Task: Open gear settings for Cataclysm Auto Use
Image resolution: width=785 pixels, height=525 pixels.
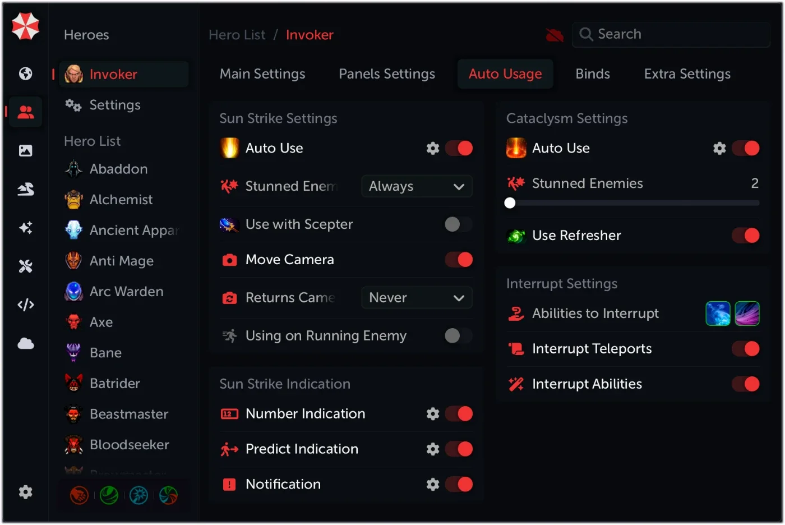Action: [x=719, y=148]
